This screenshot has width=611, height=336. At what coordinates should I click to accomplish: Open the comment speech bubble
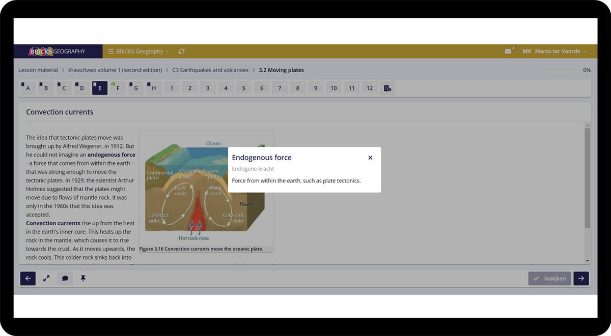pyautogui.click(x=65, y=279)
